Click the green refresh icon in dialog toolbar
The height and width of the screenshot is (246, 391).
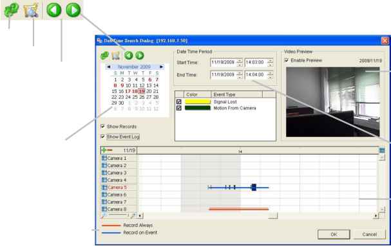(105, 55)
